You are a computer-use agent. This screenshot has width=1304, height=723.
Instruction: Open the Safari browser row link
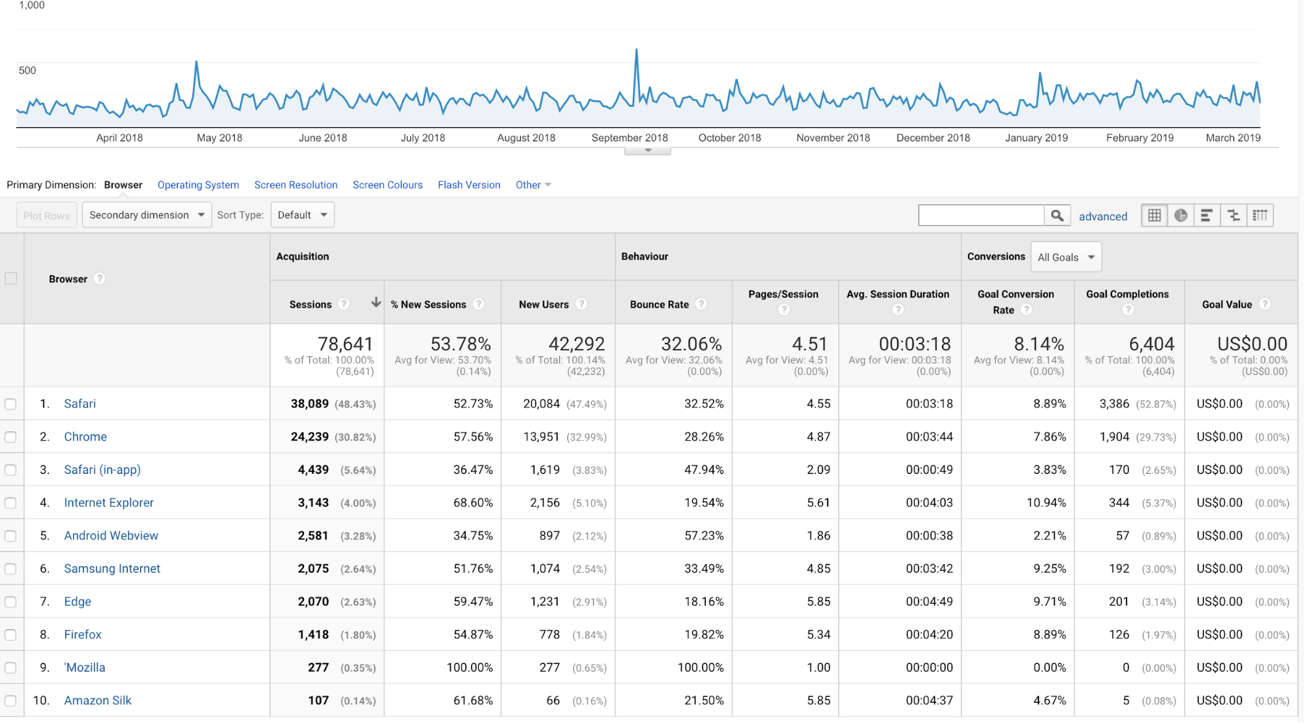click(80, 404)
